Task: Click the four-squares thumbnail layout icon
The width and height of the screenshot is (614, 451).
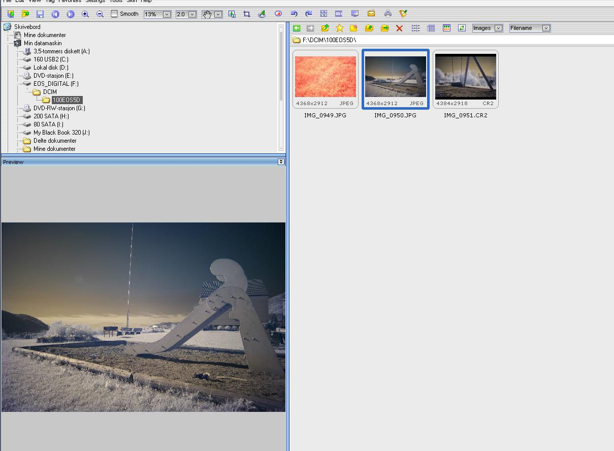Action: pyautogui.click(x=324, y=14)
